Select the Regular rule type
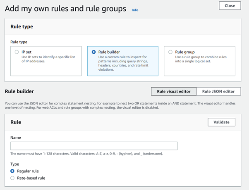This screenshot has height=190, width=249. pyautogui.click(x=12, y=171)
